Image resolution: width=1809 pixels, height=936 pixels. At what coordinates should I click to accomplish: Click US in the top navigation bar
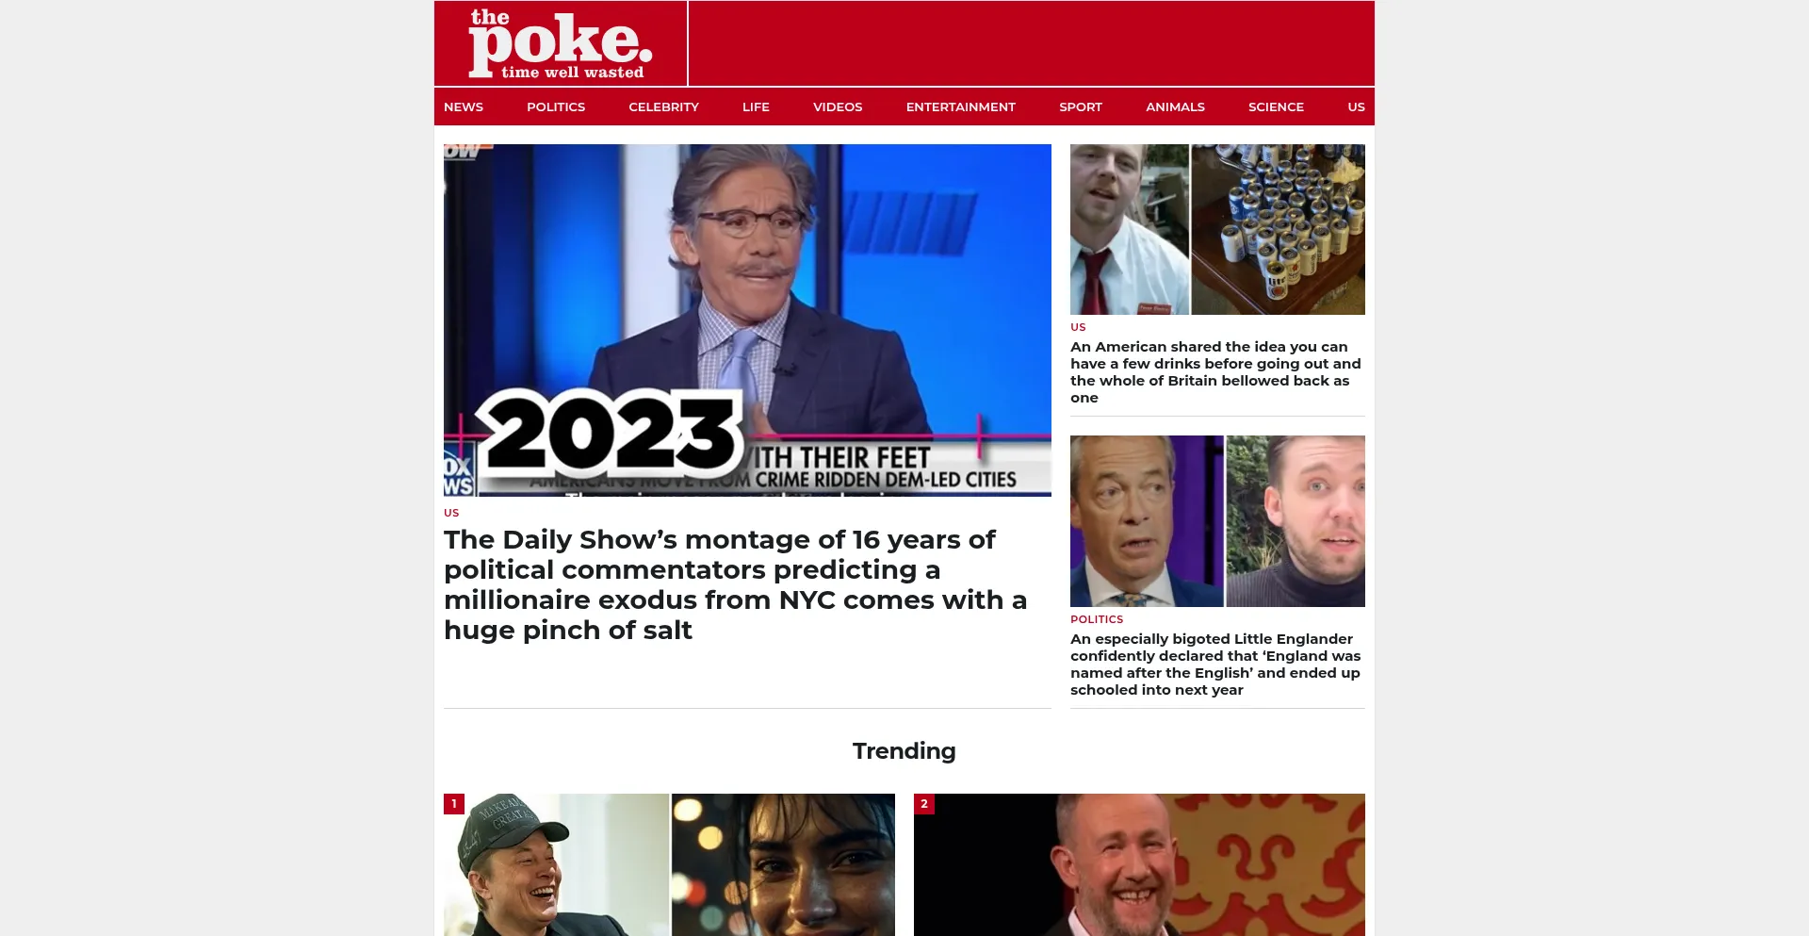[x=1356, y=107]
